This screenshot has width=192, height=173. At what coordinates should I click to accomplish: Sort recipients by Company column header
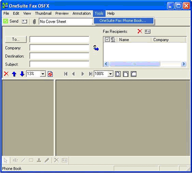point(169,40)
